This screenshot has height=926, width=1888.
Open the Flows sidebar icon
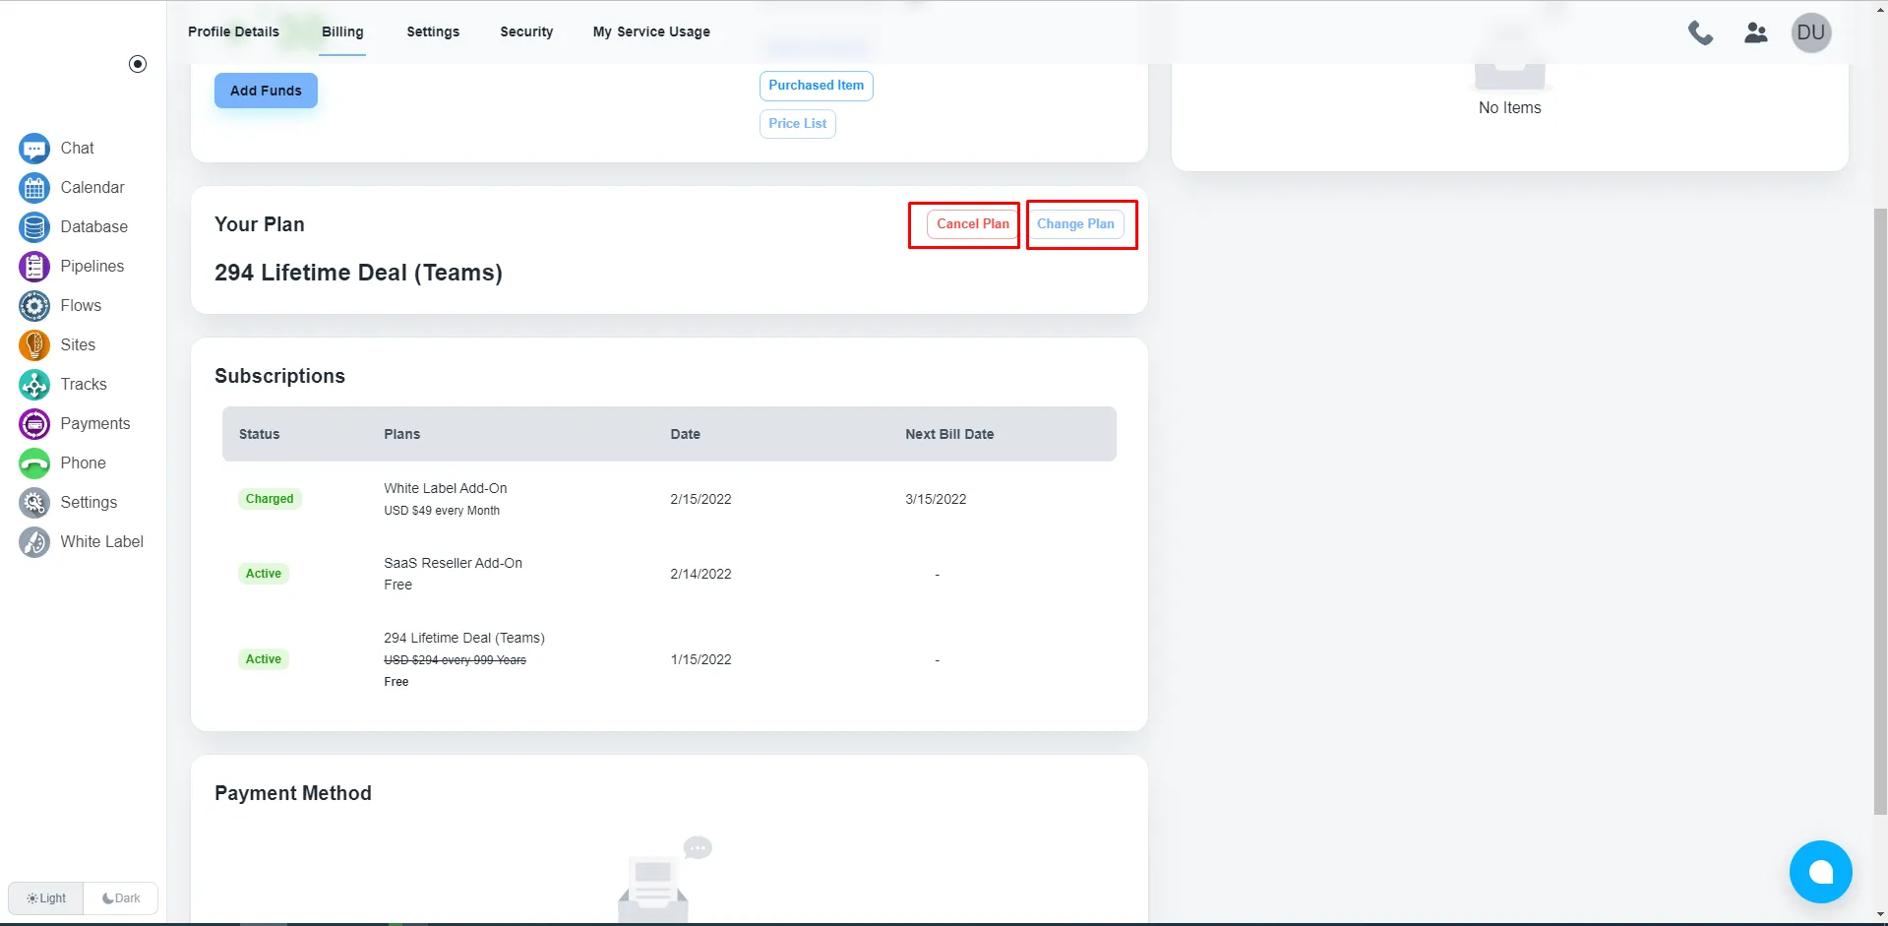click(x=34, y=306)
